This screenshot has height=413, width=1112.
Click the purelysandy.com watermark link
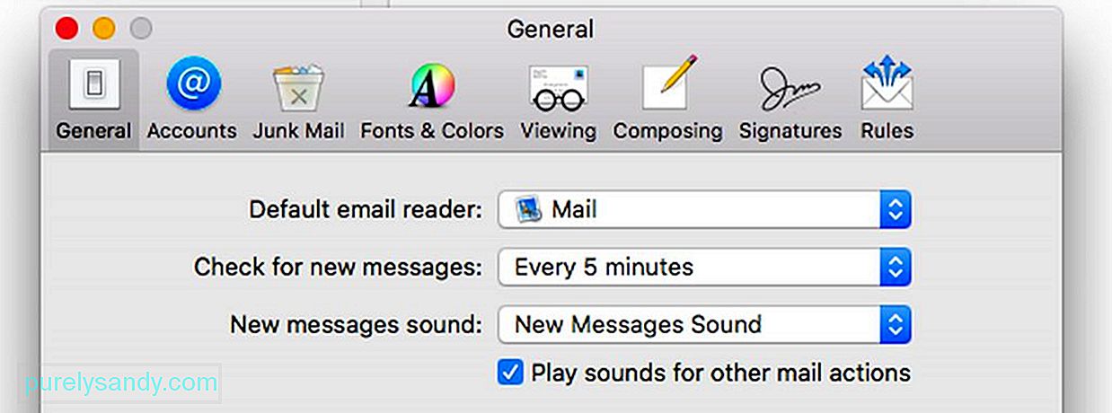[121, 383]
